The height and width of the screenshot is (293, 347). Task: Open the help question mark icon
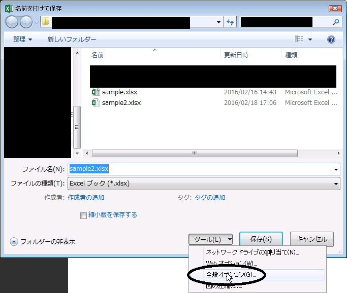(x=331, y=40)
